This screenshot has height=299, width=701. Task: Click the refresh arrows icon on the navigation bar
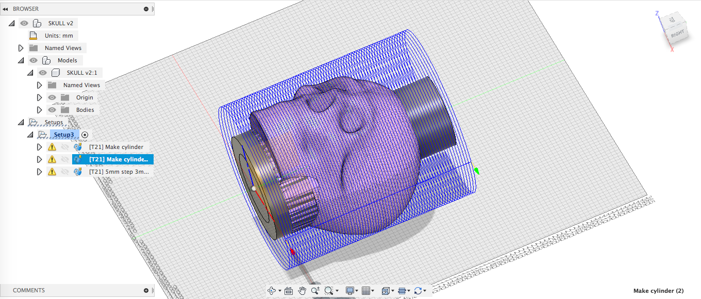tap(419, 290)
